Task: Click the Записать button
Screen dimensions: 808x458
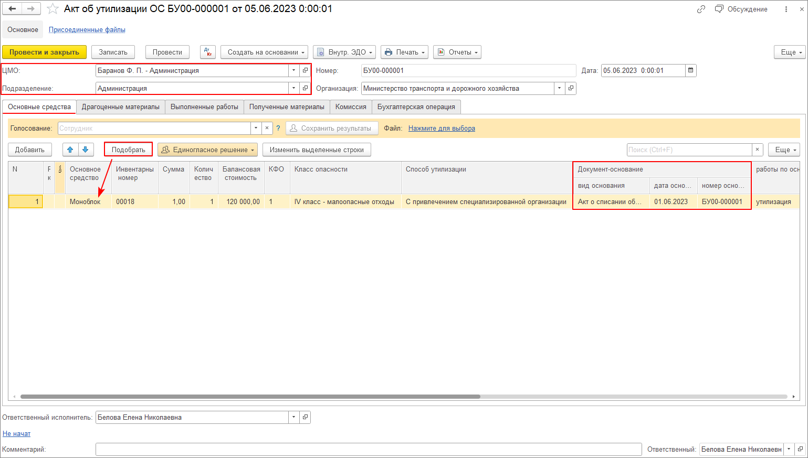Action: [113, 52]
